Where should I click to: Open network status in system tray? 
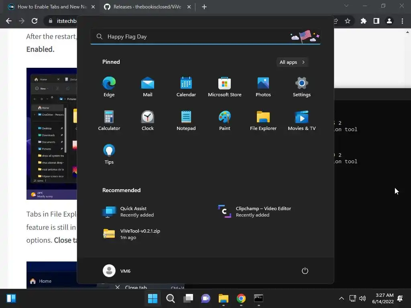point(352,298)
